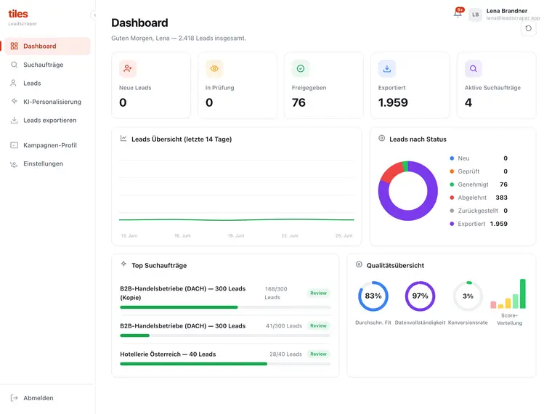Viewport: 552px width, 414px height.
Task: Click the Exportiert download icon
Action: pos(387,69)
